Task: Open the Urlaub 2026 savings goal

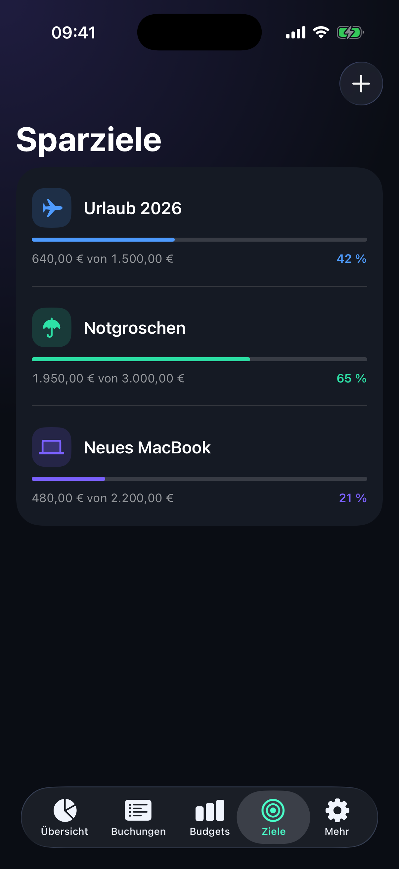Action: tap(133, 208)
